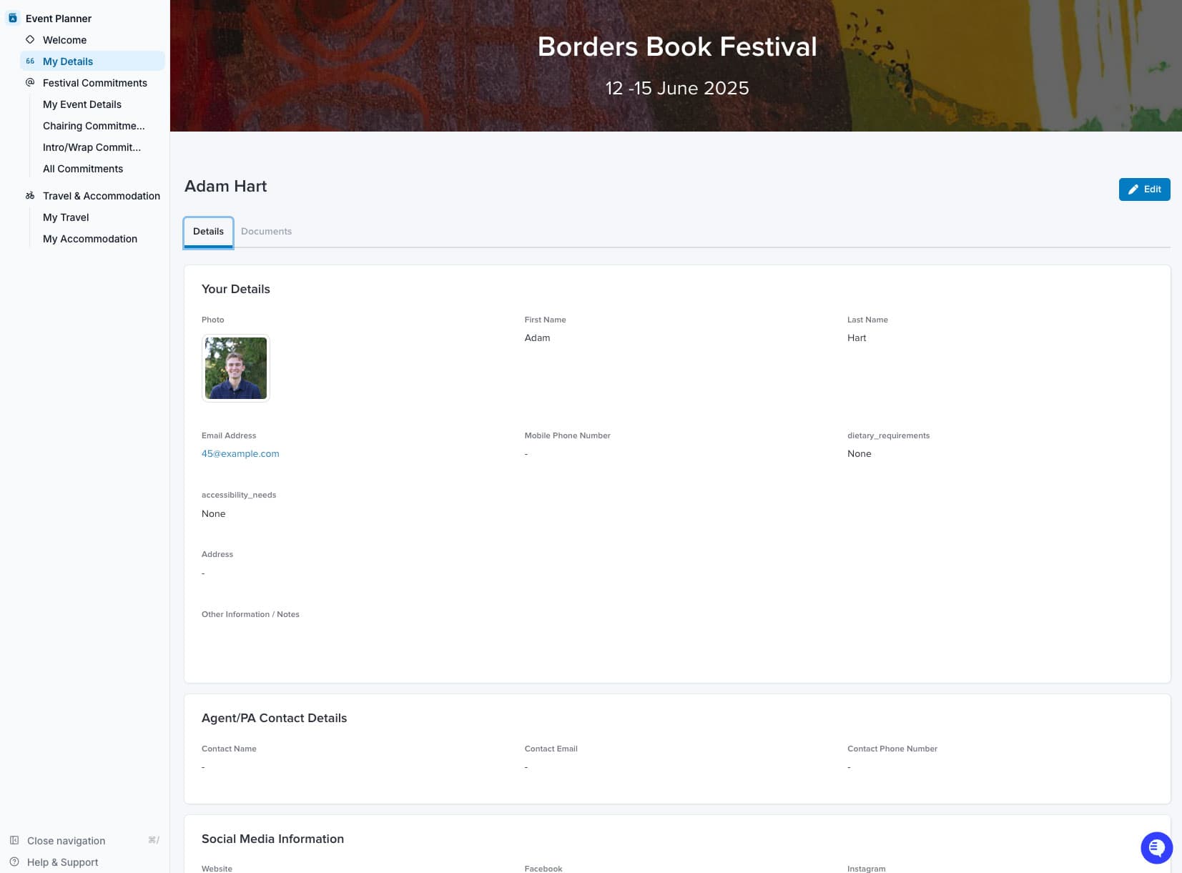The height and width of the screenshot is (873, 1182).
Task: Switch to the Details tab
Action: coord(208,232)
